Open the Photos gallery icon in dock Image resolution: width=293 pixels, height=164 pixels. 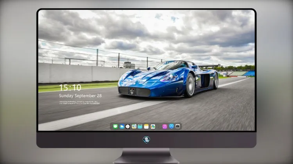click(x=153, y=127)
